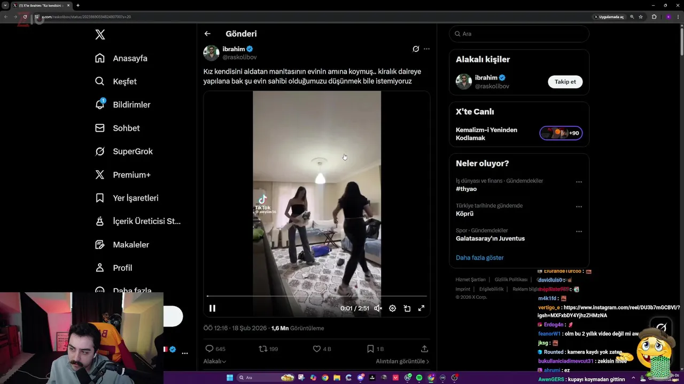Expand the Alakalı replies sort dropdown
The width and height of the screenshot is (684, 384).
(215, 361)
